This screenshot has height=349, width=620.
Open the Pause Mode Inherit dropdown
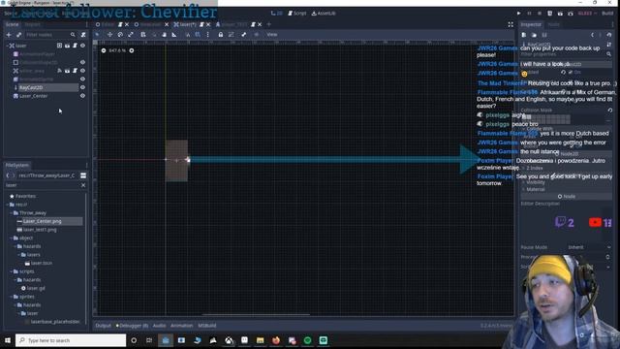(x=589, y=247)
